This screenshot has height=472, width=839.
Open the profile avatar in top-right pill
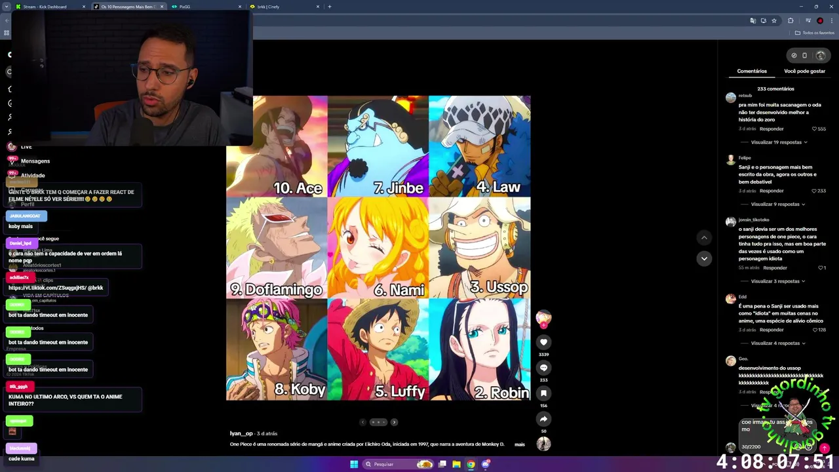click(x=820, y=56)
